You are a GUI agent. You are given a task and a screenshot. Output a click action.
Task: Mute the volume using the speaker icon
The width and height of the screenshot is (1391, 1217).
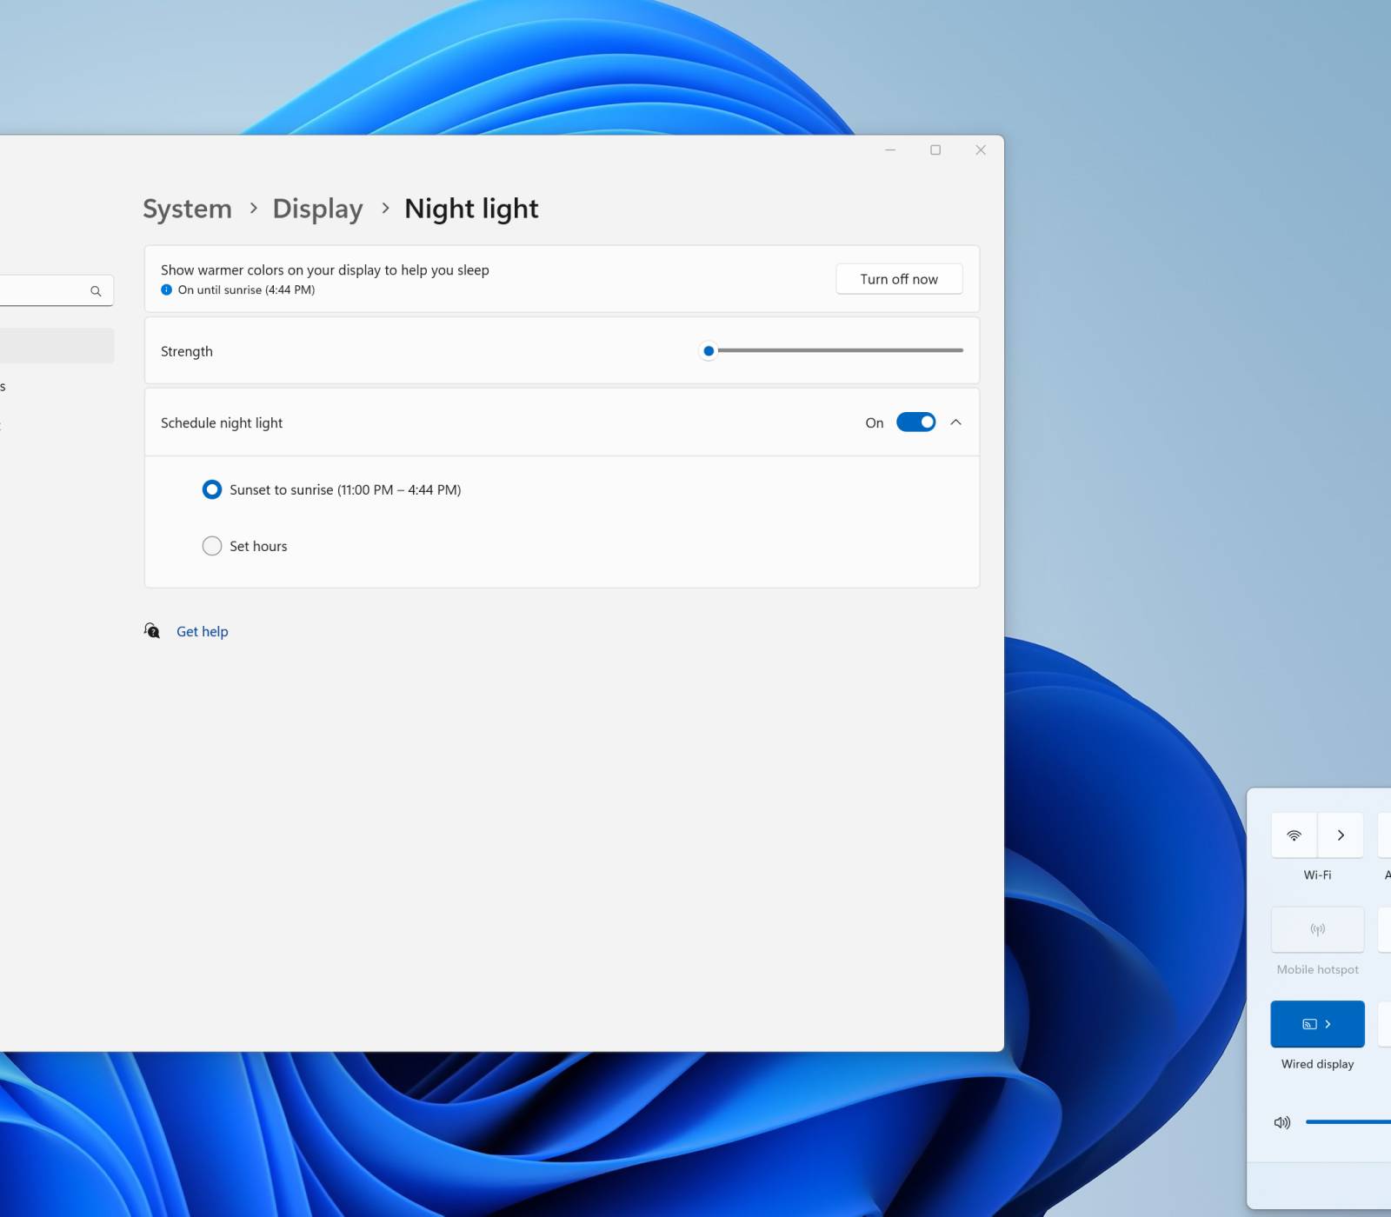pos(1281,1122)
